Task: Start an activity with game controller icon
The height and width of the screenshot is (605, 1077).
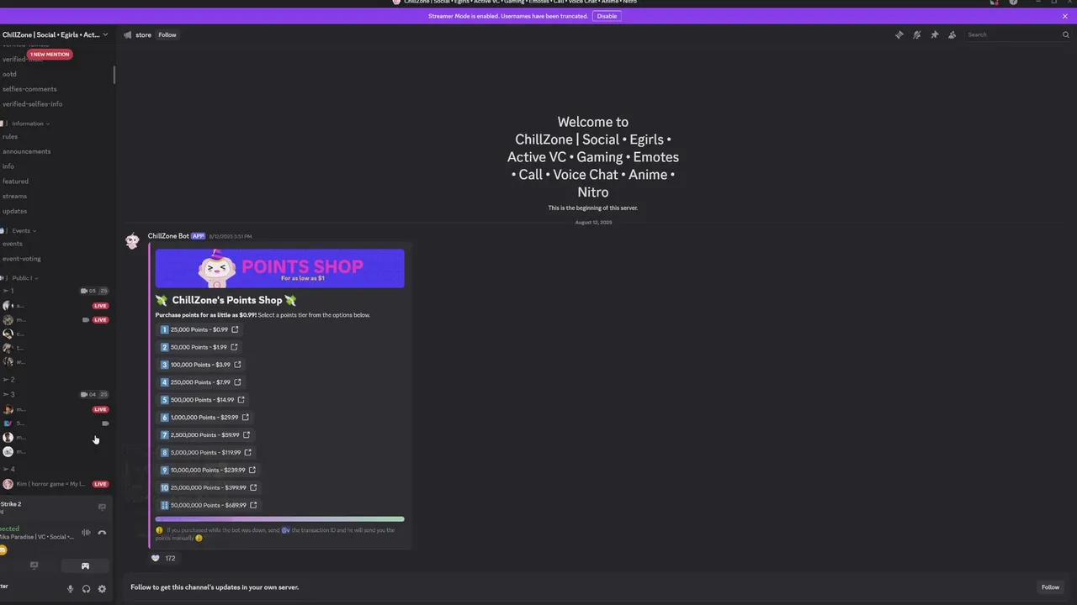Action: (x=85, y=566)
